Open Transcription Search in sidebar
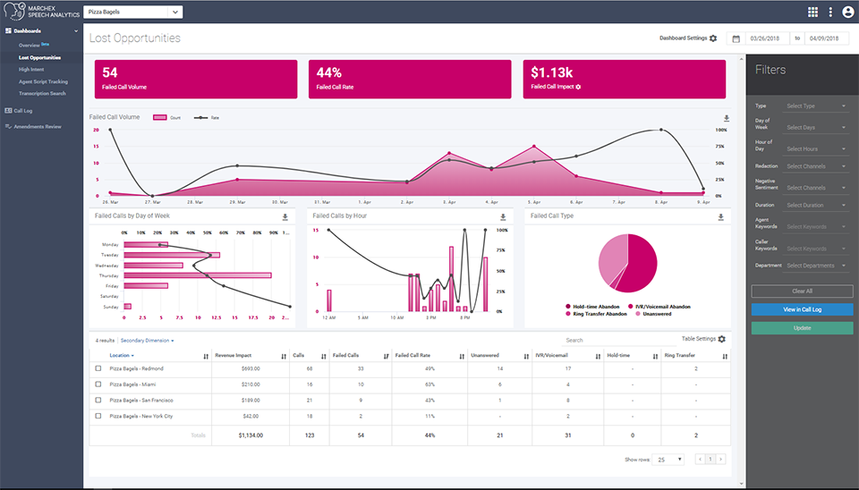 pyautogui.click(x=42, y=94)
